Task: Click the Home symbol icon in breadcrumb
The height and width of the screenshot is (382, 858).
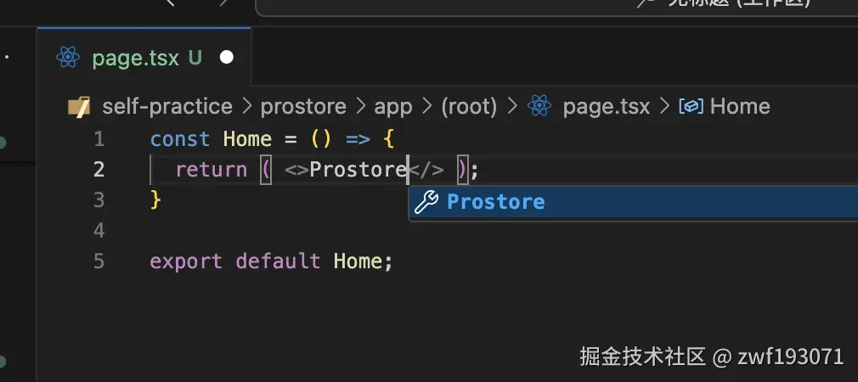Action: 691,107
